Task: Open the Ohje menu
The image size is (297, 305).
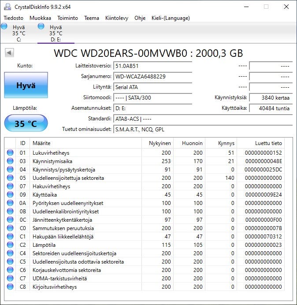Action: coord(140,18)
